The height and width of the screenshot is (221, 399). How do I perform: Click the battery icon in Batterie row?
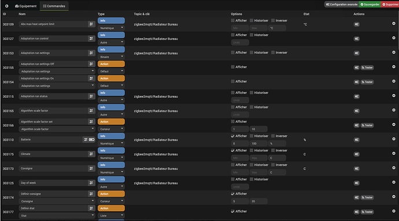[x=91, y=139]
